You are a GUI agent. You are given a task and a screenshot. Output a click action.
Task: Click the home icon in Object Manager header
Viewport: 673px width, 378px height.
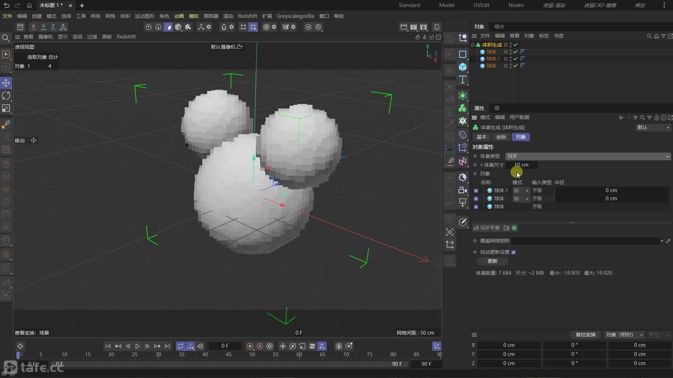656,36
